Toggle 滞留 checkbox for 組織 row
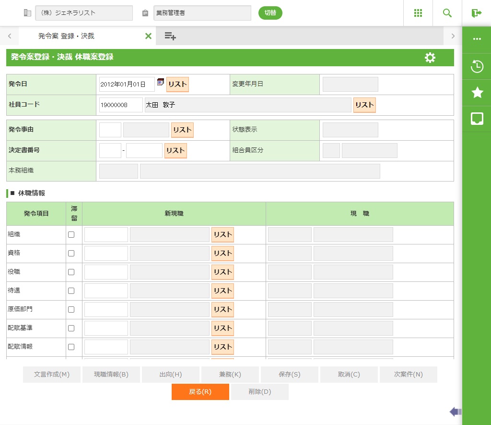The image size is (491, 425). [71, 235]
